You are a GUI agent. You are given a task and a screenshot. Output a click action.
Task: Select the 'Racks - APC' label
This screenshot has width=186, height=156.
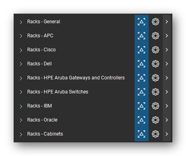coord(40,36)
